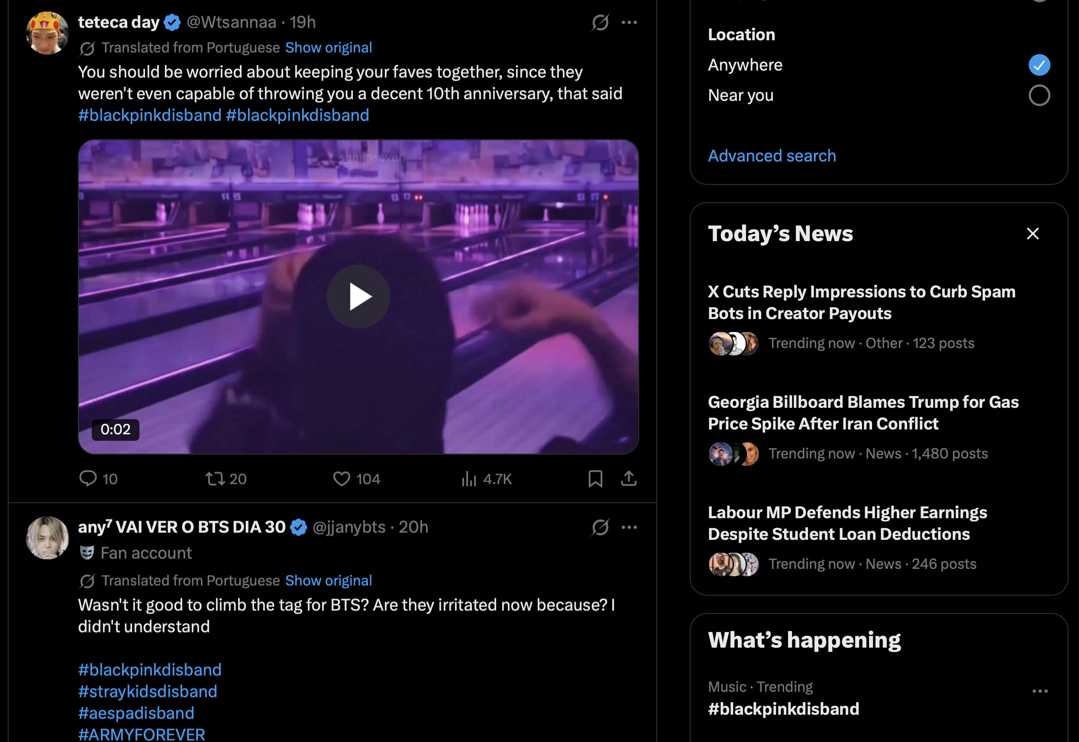Click the teteca day display name
Image resolution: width=1079 pixels, height=742 pixels.
pyautogui.click(x=119, y=22)
